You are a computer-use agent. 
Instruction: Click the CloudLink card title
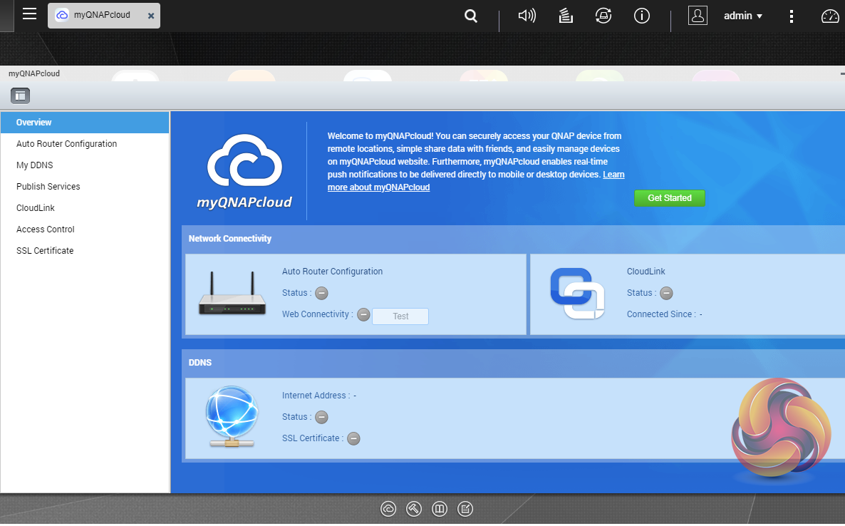click(x=646, y=272)
